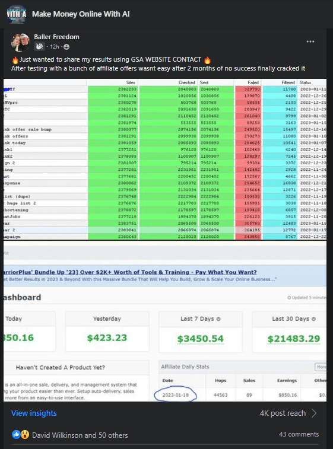Screen dimensions: 333x449
Task: Click the Last 30 Days info icon
Action: [x=313, y=319]
